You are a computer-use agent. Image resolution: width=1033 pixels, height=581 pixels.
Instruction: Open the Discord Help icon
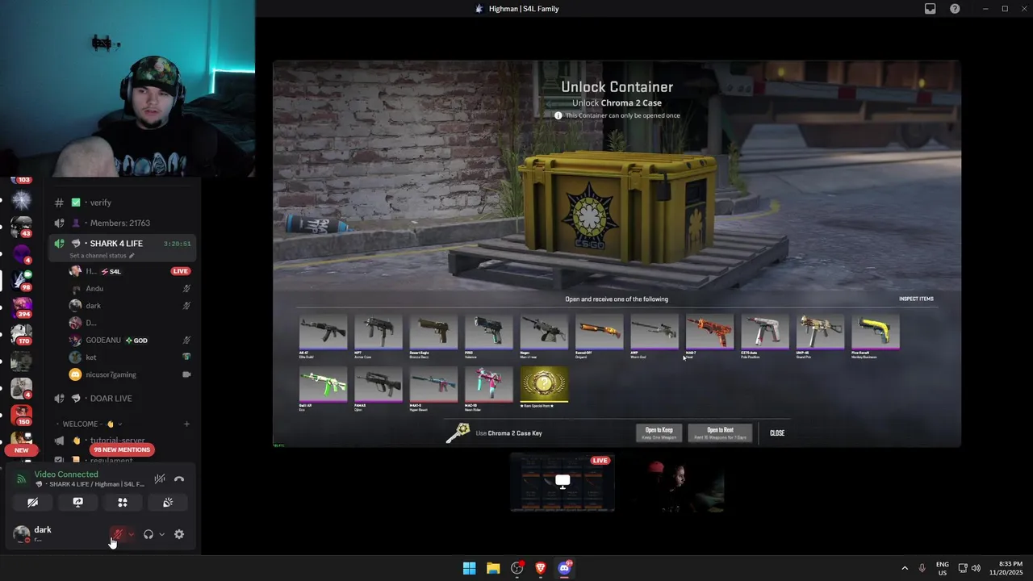(x=955, y=9)
